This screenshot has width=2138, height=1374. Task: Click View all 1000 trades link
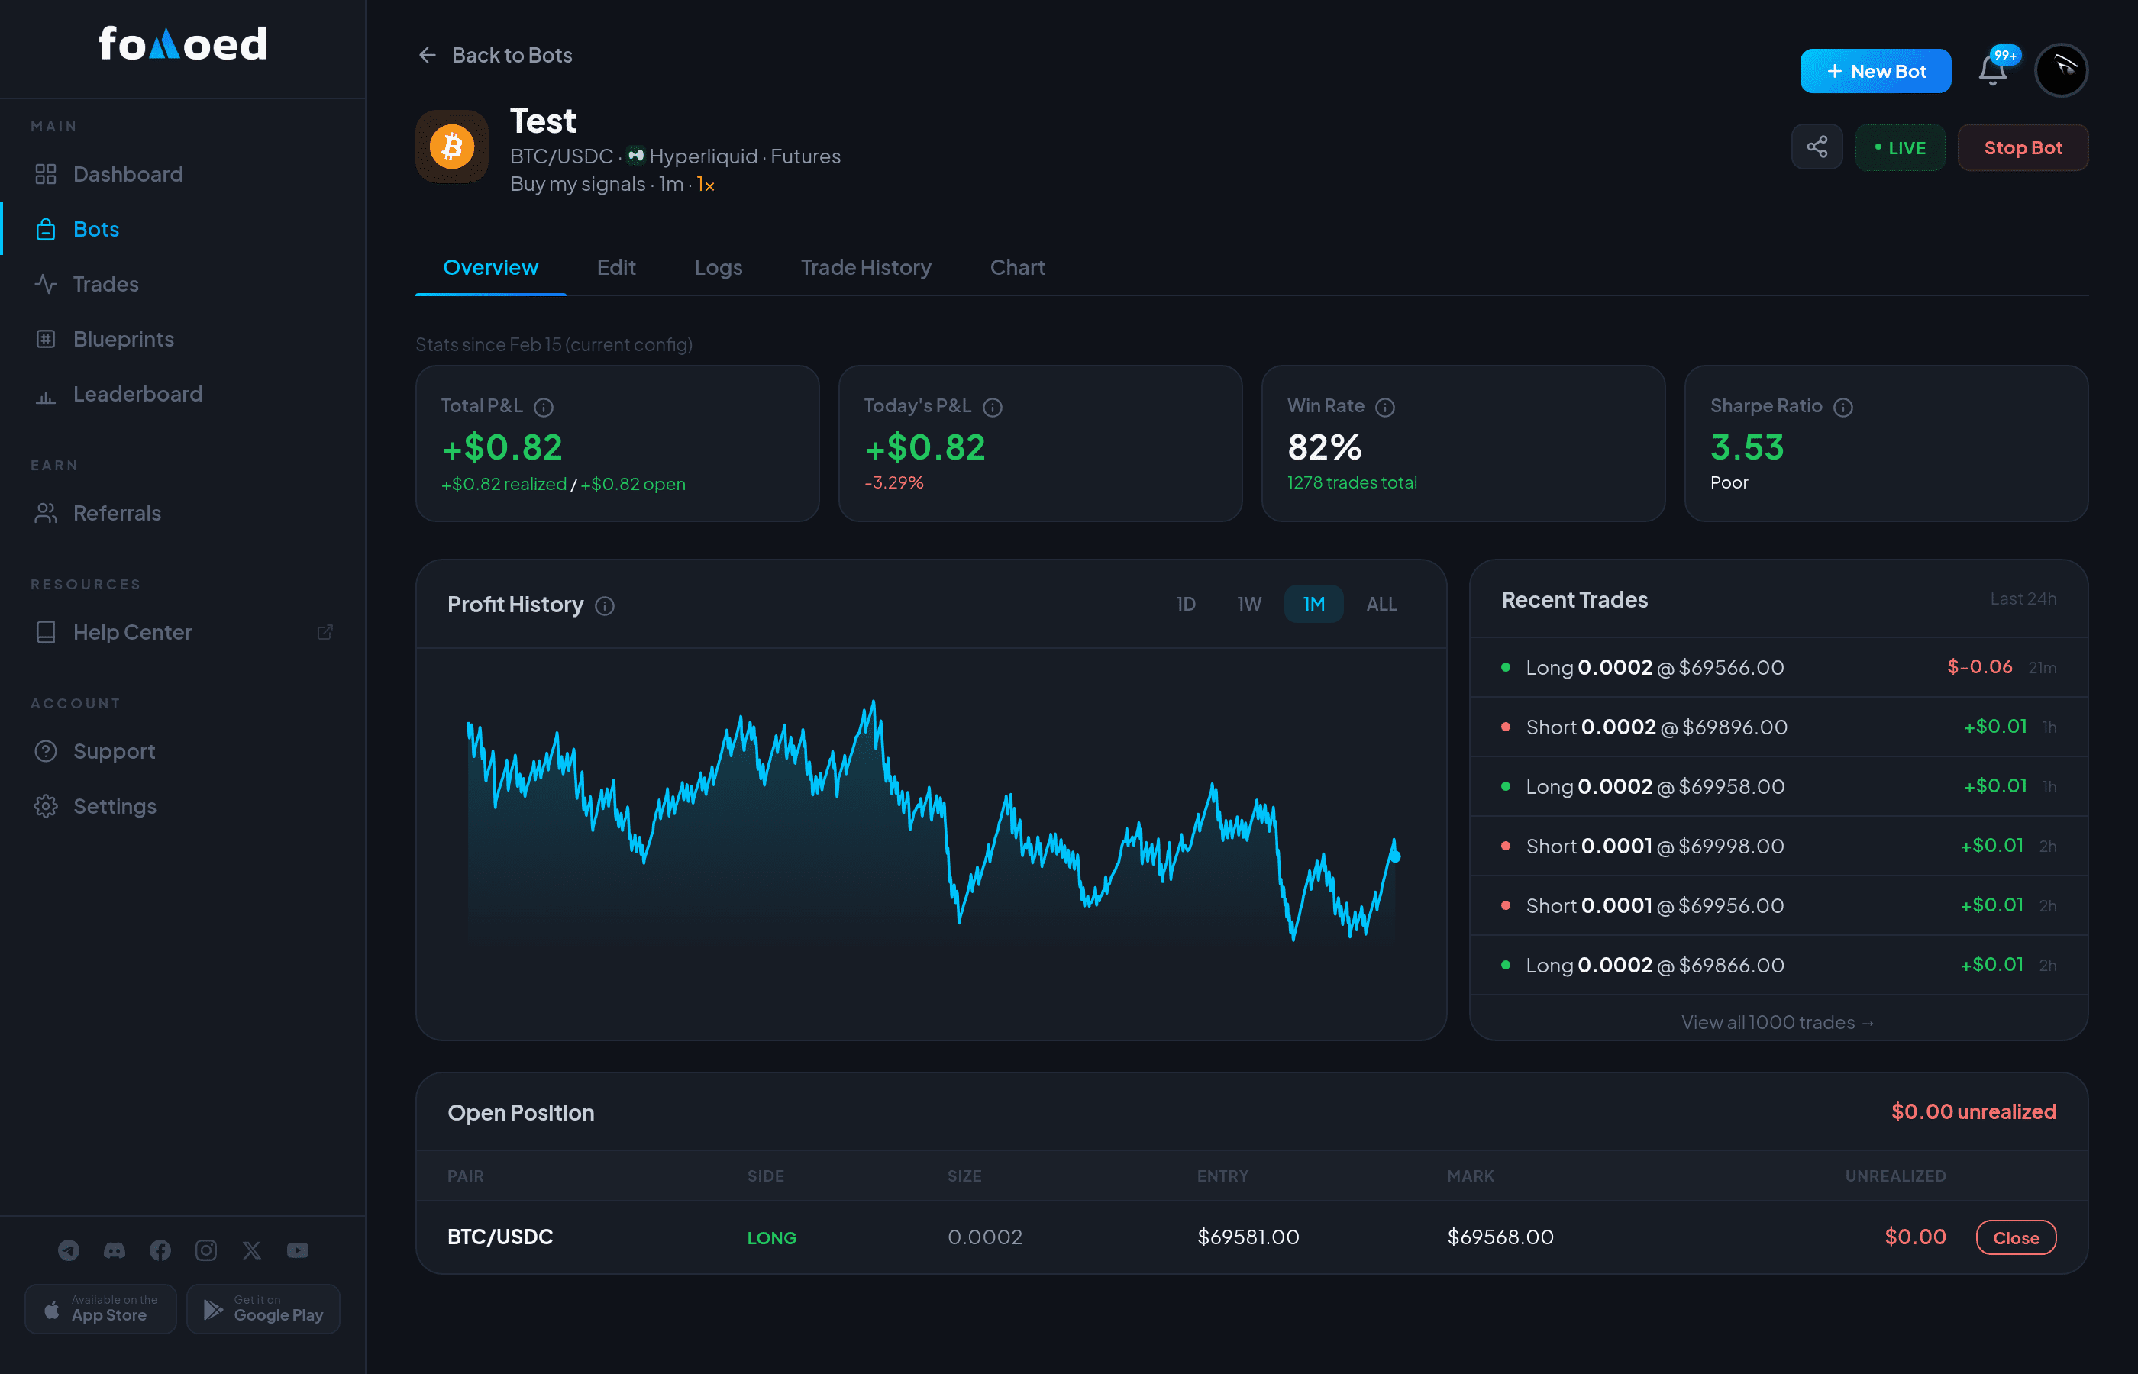tap(1778, 1021)
